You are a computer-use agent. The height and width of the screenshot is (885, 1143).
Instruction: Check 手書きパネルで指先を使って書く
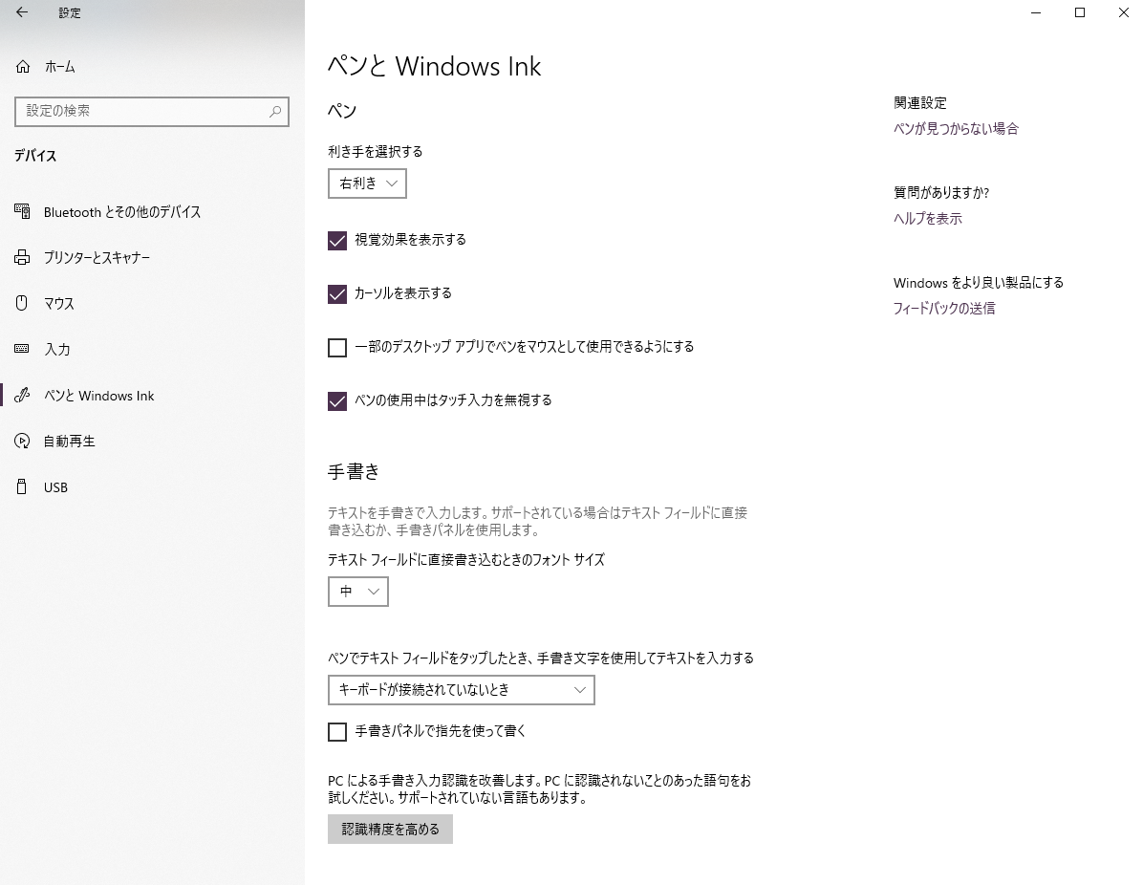(x=336, y=732)
